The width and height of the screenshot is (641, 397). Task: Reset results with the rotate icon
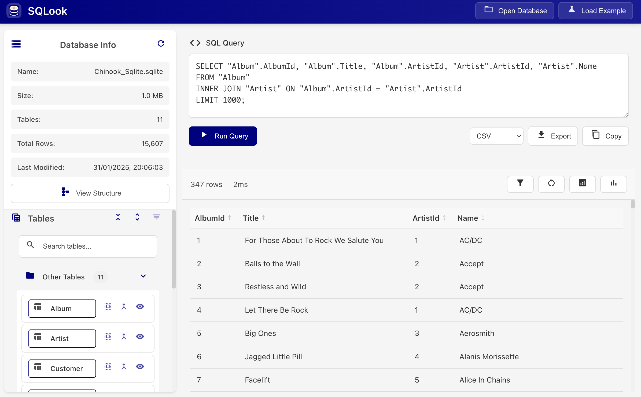coord(551,184)
